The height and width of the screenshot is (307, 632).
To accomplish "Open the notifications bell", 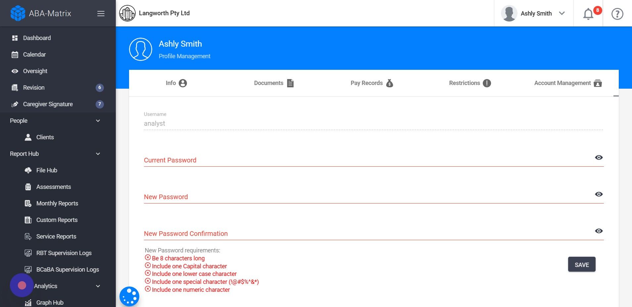I will (x=588, y=14).
